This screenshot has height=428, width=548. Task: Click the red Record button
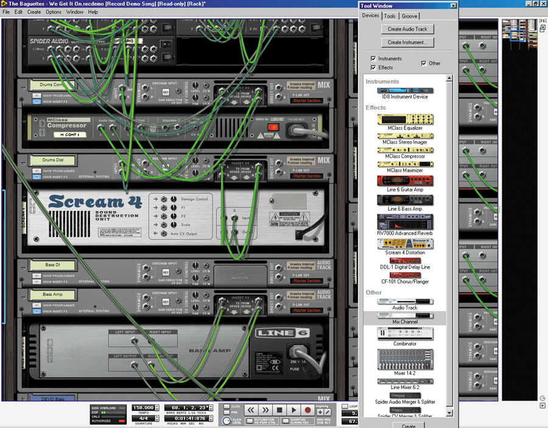tap(308, 410)
